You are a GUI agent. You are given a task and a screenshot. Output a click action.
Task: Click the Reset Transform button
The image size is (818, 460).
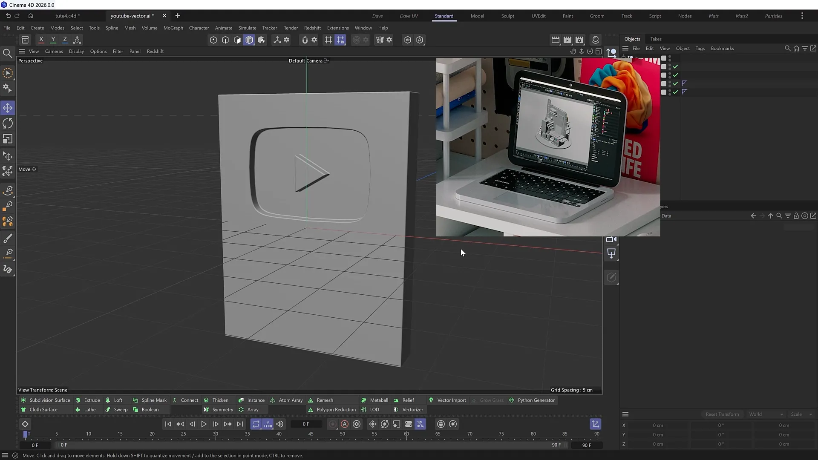tap(722, 414)
